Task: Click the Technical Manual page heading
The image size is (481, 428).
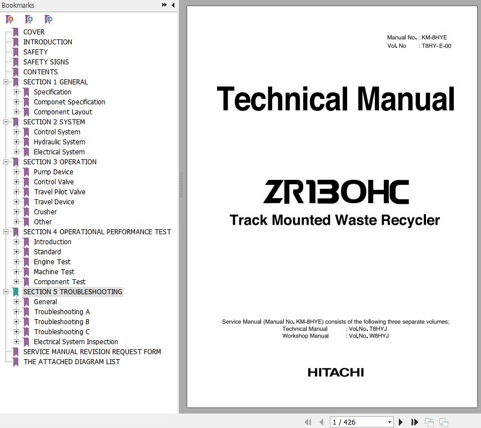Action: point(335,98)
